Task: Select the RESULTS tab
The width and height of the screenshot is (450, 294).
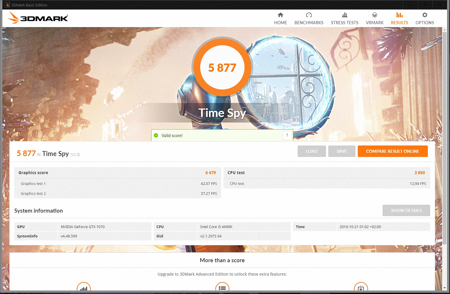Action: click(x=400, y=19)
